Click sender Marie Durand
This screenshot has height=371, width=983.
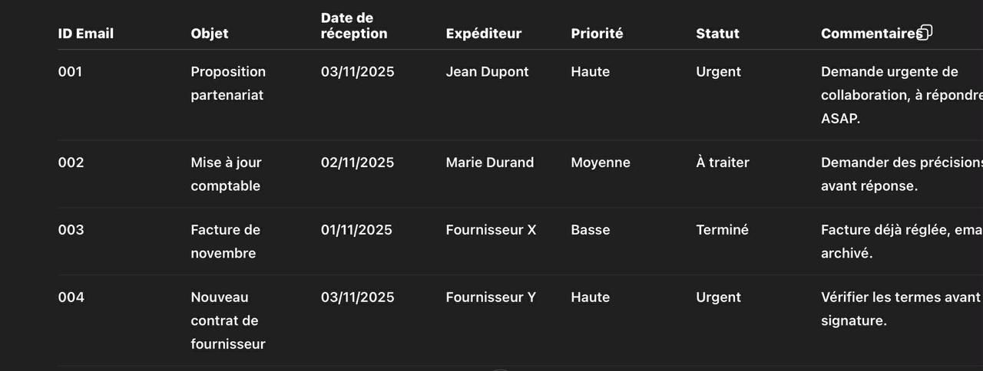(489, 163)
